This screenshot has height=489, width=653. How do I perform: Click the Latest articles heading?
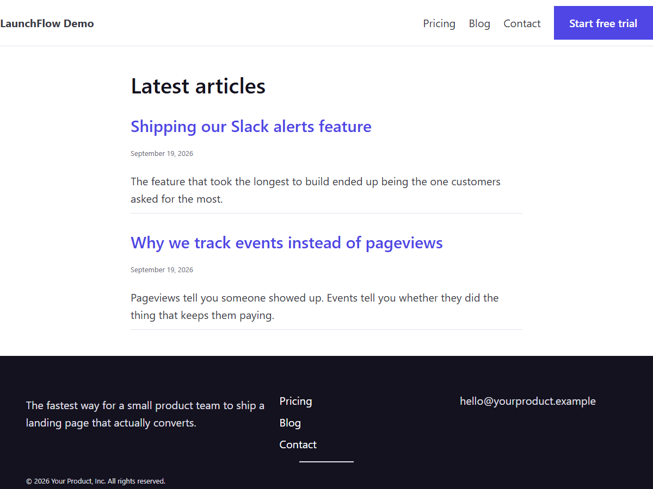point(198,86)
